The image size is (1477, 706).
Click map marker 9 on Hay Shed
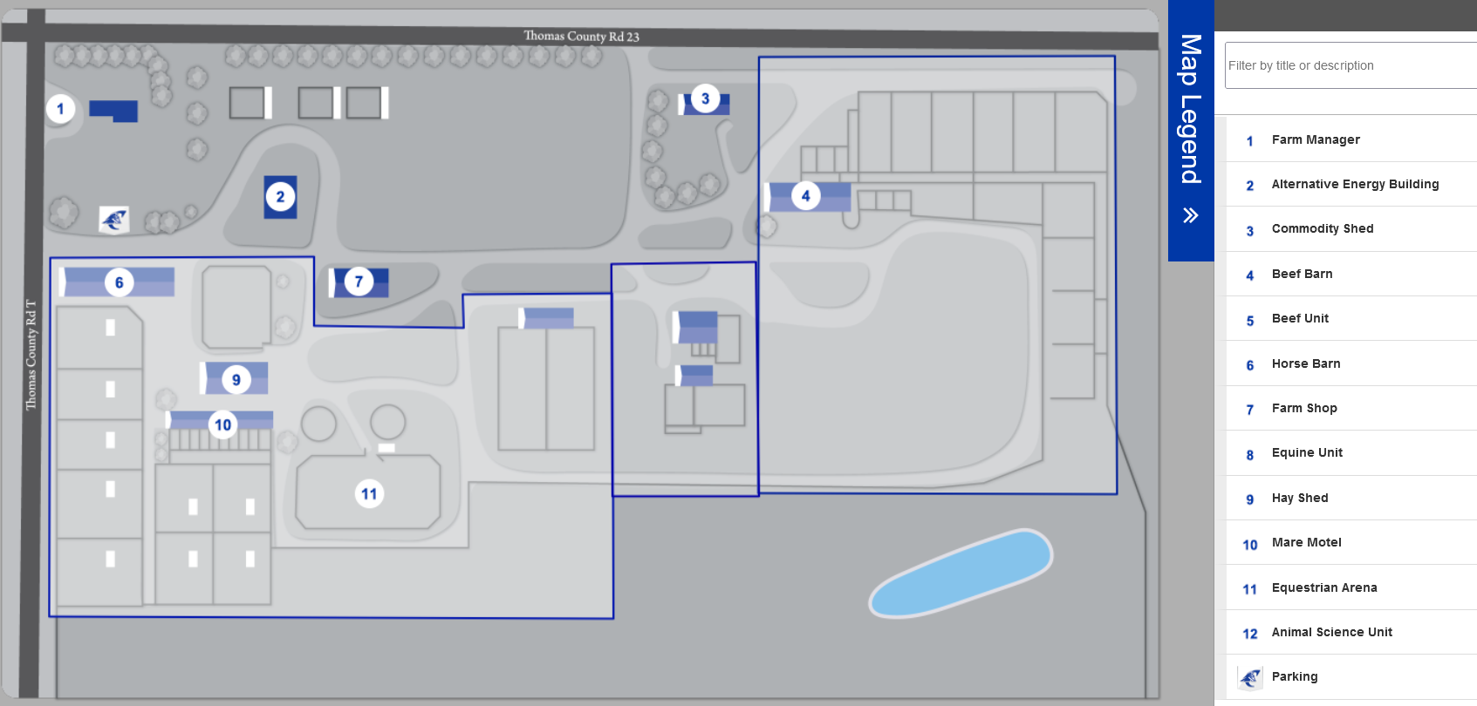(236, 380)
